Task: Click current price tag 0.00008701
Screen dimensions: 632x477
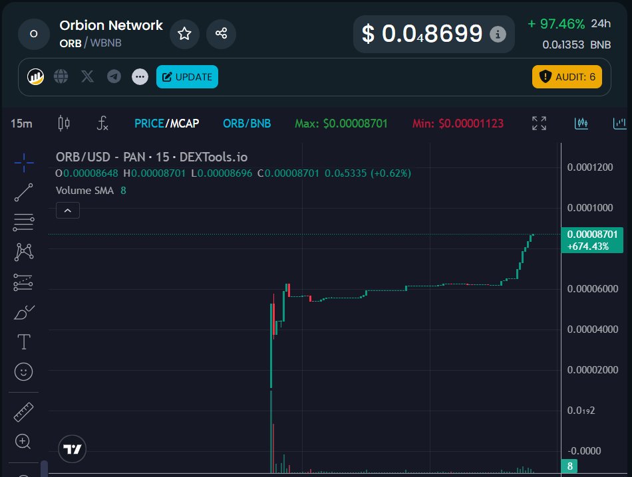Action: tap(592, 240)
